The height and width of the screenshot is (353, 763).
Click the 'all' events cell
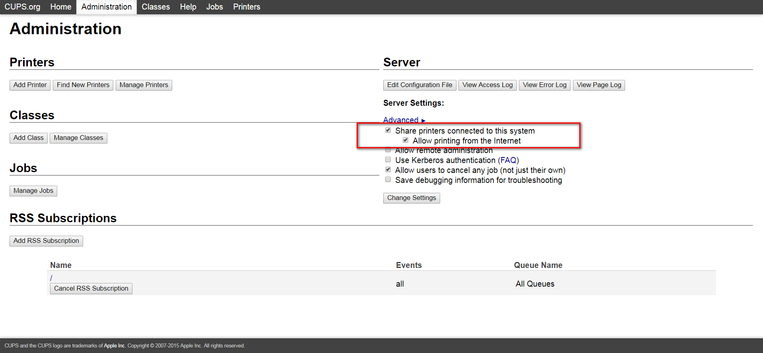click(400, 284)
